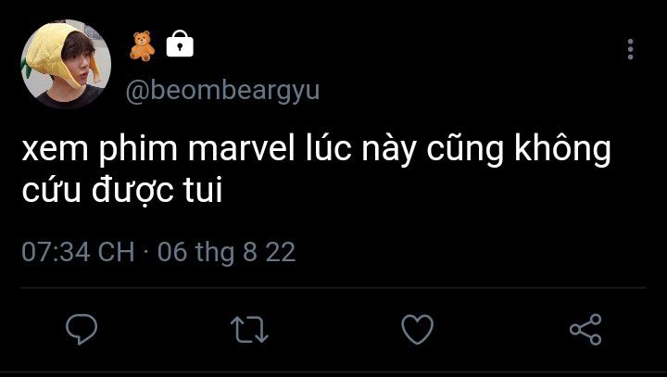Click the padlock protected-account icon
This screenshot has height=377, width=667.
pyautogui.click(x=179, y=44)
